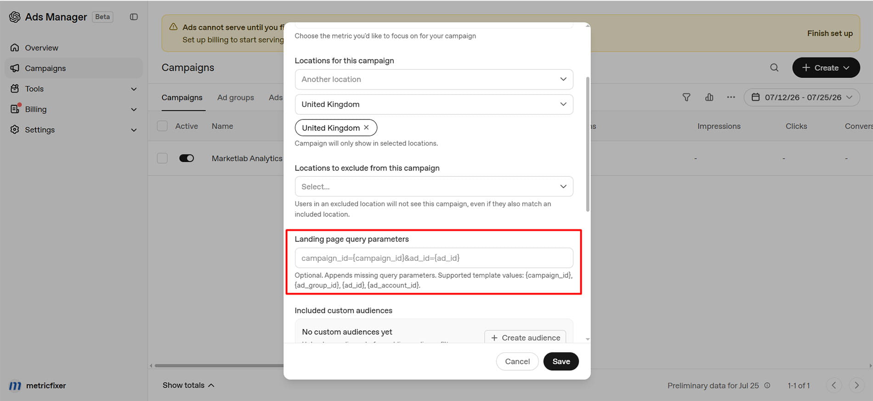The width and height of the screenshot is (873, 401).
Task: Click the table horizontal scrollbar
Action: point(219,366)
